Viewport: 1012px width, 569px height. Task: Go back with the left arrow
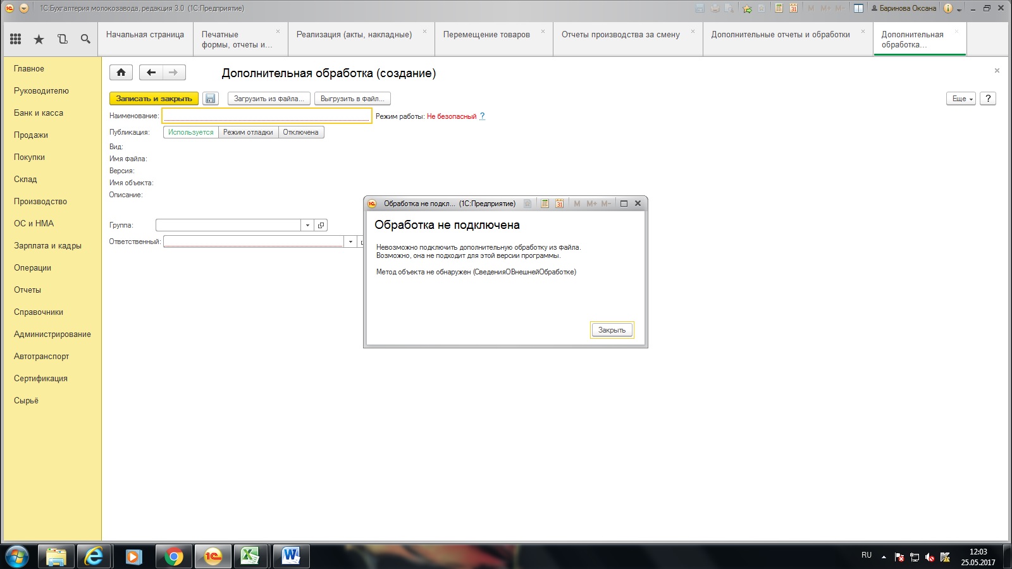pos(151,72)
